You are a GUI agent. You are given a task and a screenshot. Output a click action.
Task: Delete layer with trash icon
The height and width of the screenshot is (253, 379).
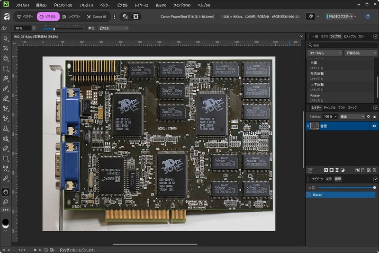click(374, 170)
